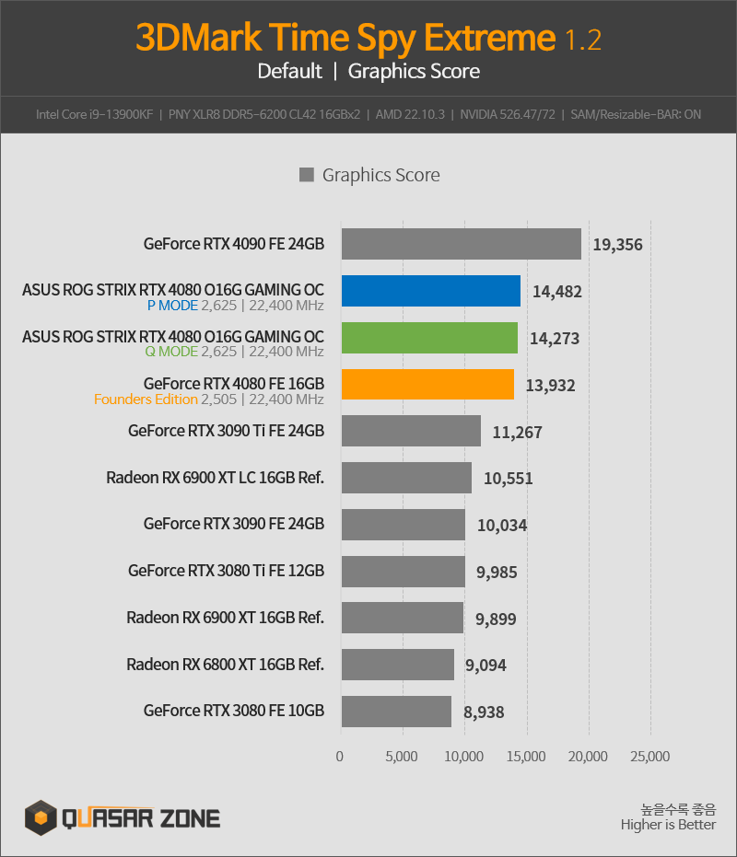
Task: Click the score value 10,034
Action: [502, 526]
